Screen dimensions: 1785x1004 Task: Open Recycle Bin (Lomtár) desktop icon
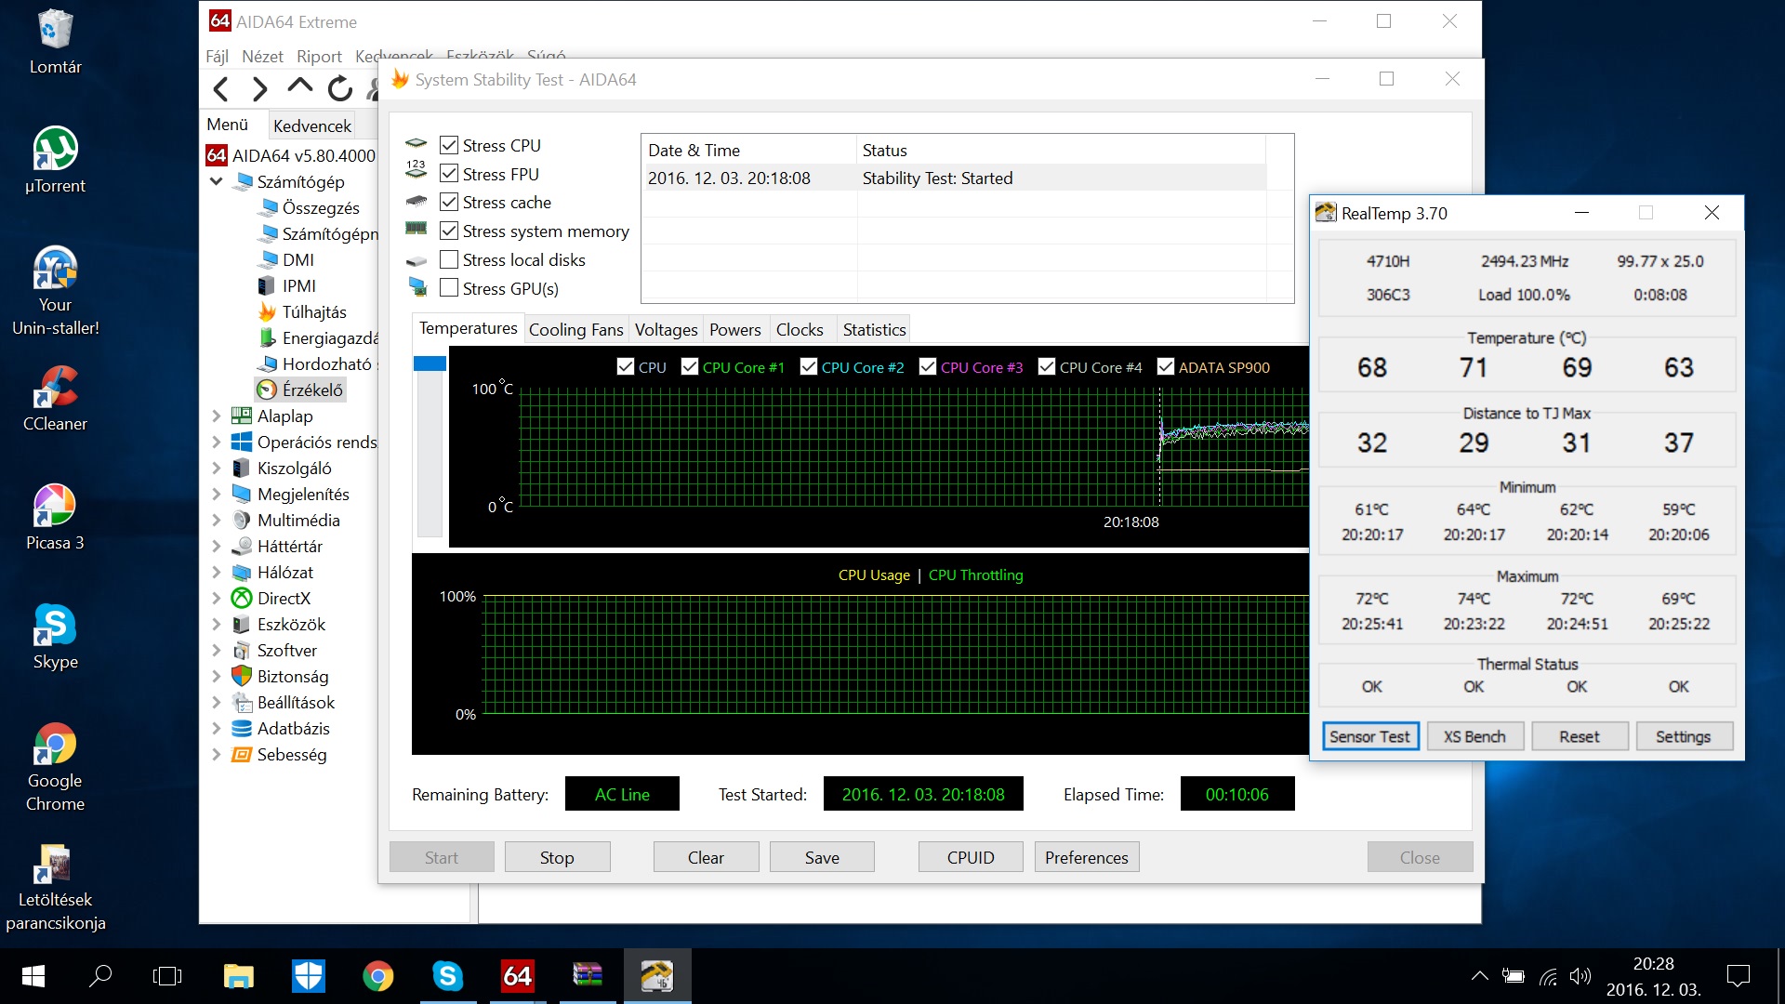pos(55,42)
